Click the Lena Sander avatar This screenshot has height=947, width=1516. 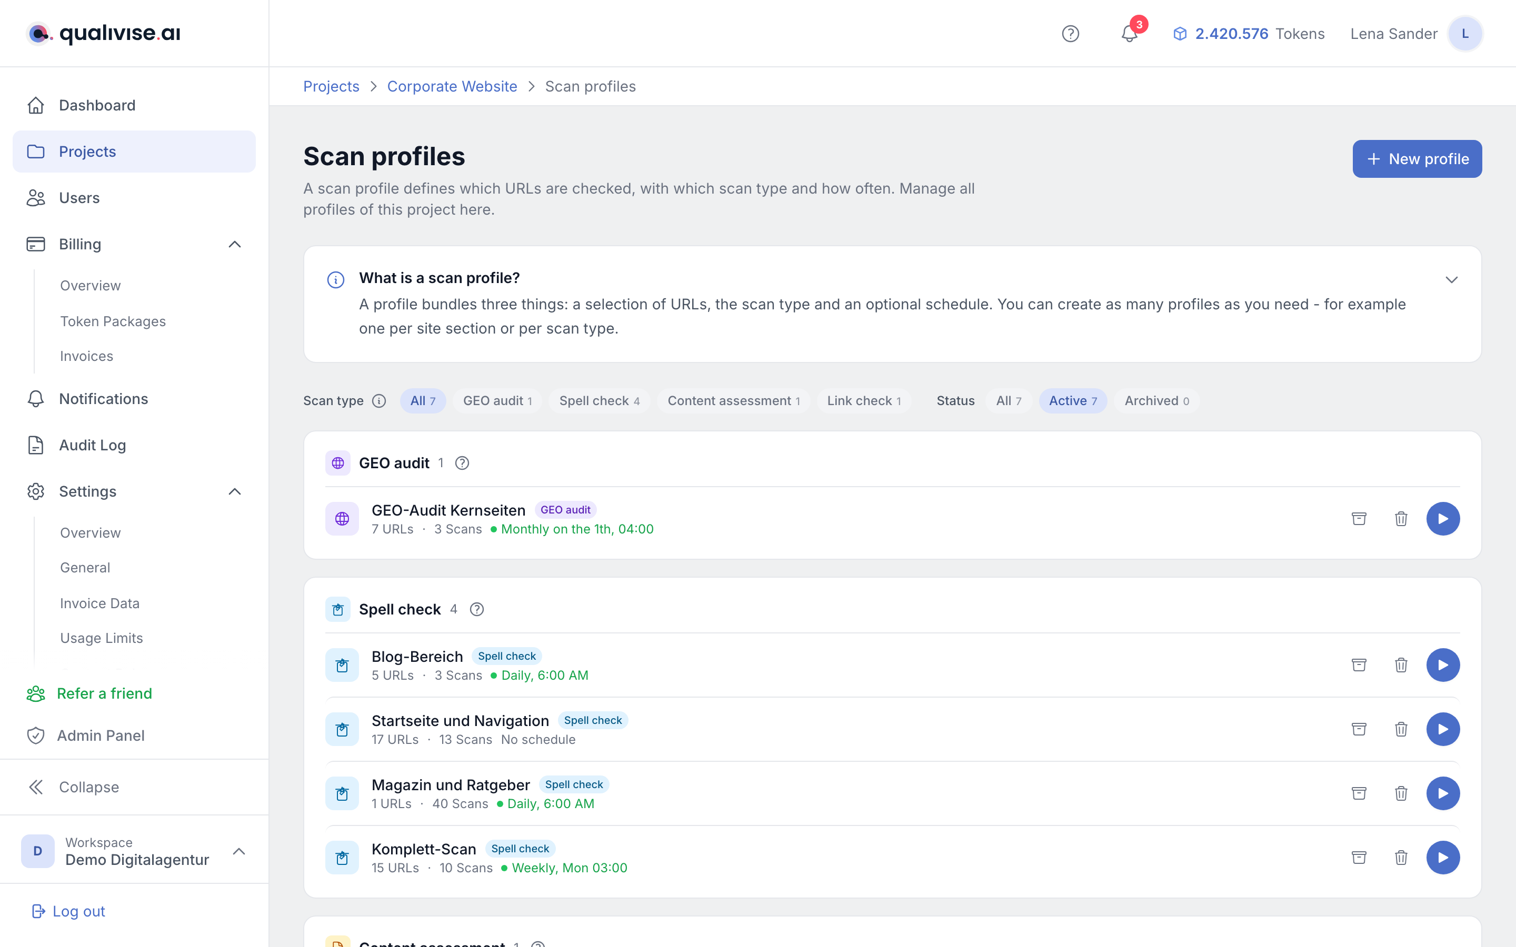(1464, 34)
